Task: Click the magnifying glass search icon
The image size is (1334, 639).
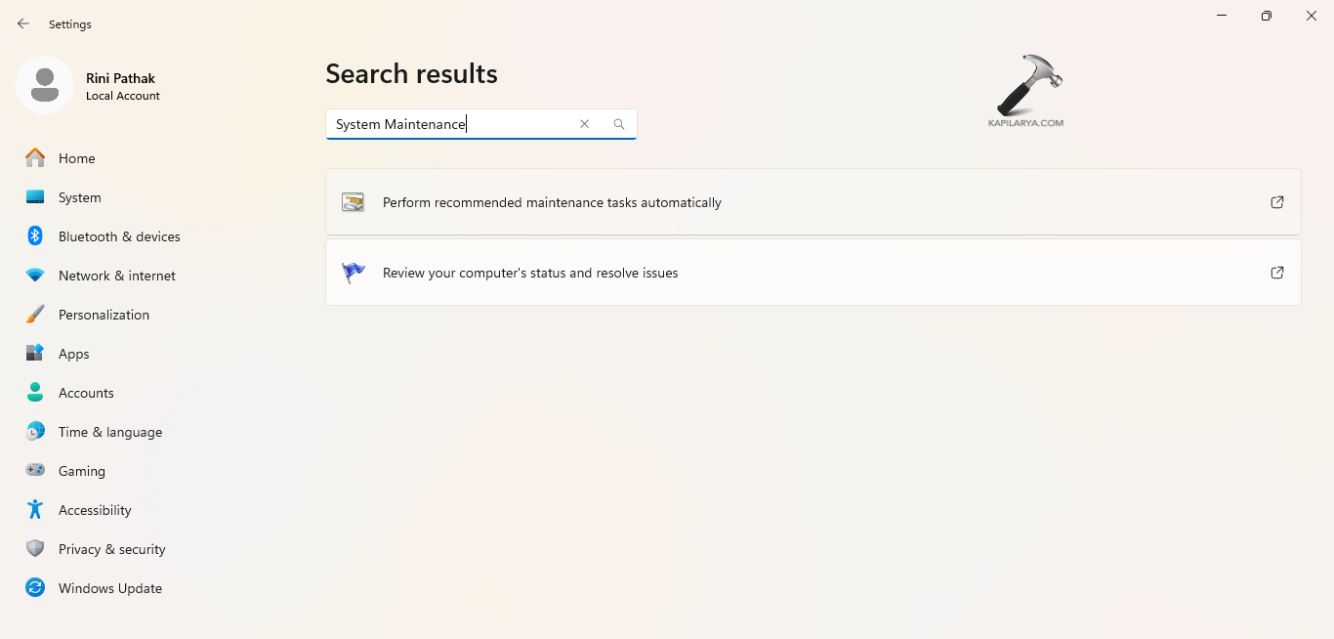Action: [619, 124]
